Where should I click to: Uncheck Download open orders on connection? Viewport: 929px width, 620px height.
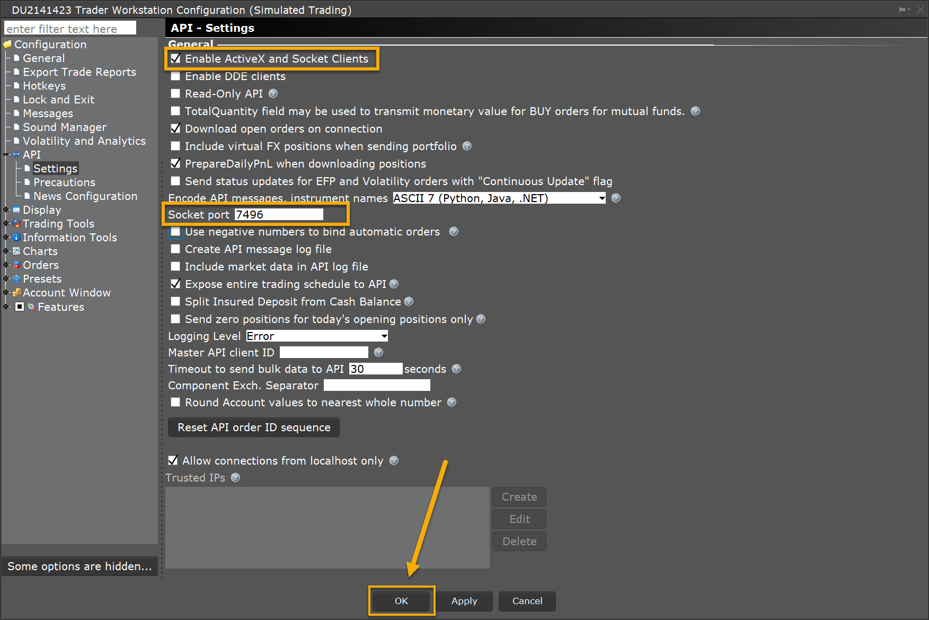[175, 128]
